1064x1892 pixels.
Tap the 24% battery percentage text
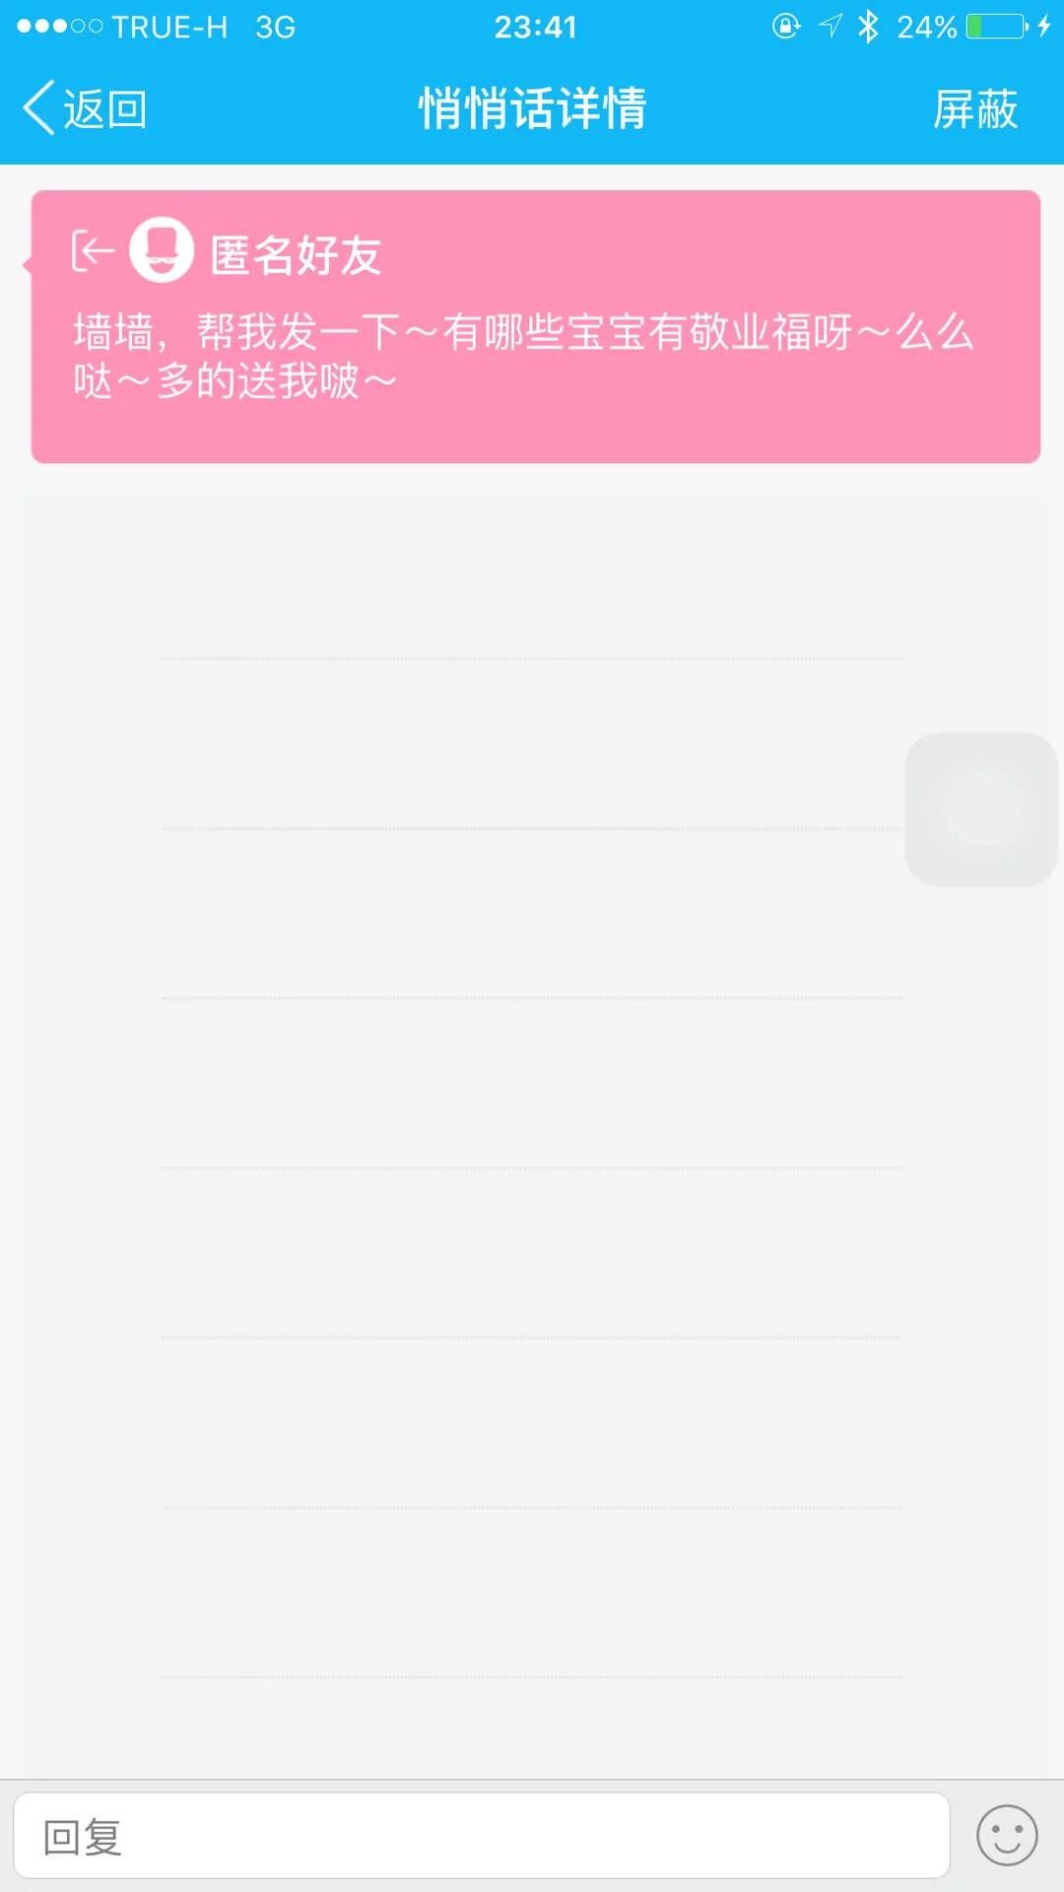[x=926, y=27]
